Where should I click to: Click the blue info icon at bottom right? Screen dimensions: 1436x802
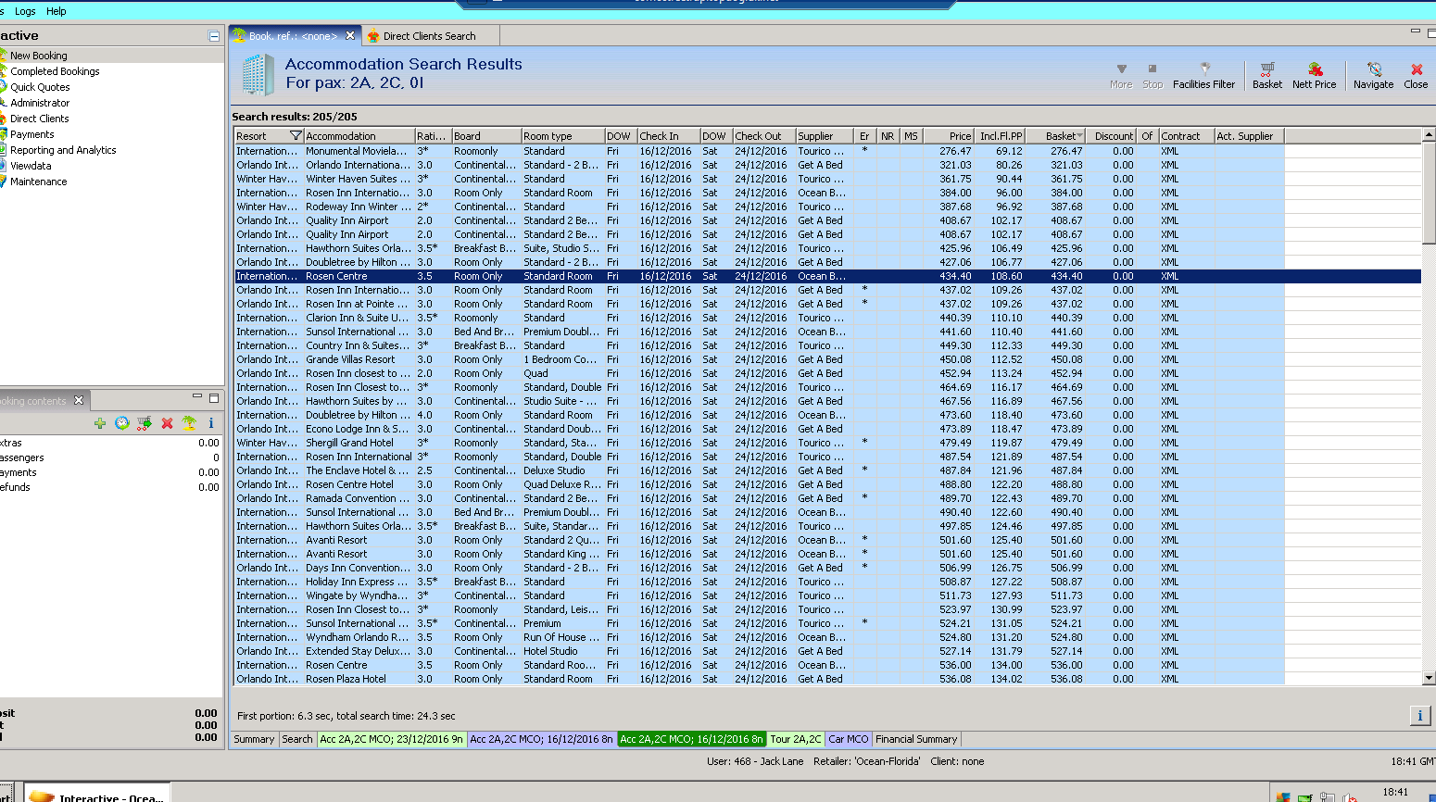click(1419, 715)
